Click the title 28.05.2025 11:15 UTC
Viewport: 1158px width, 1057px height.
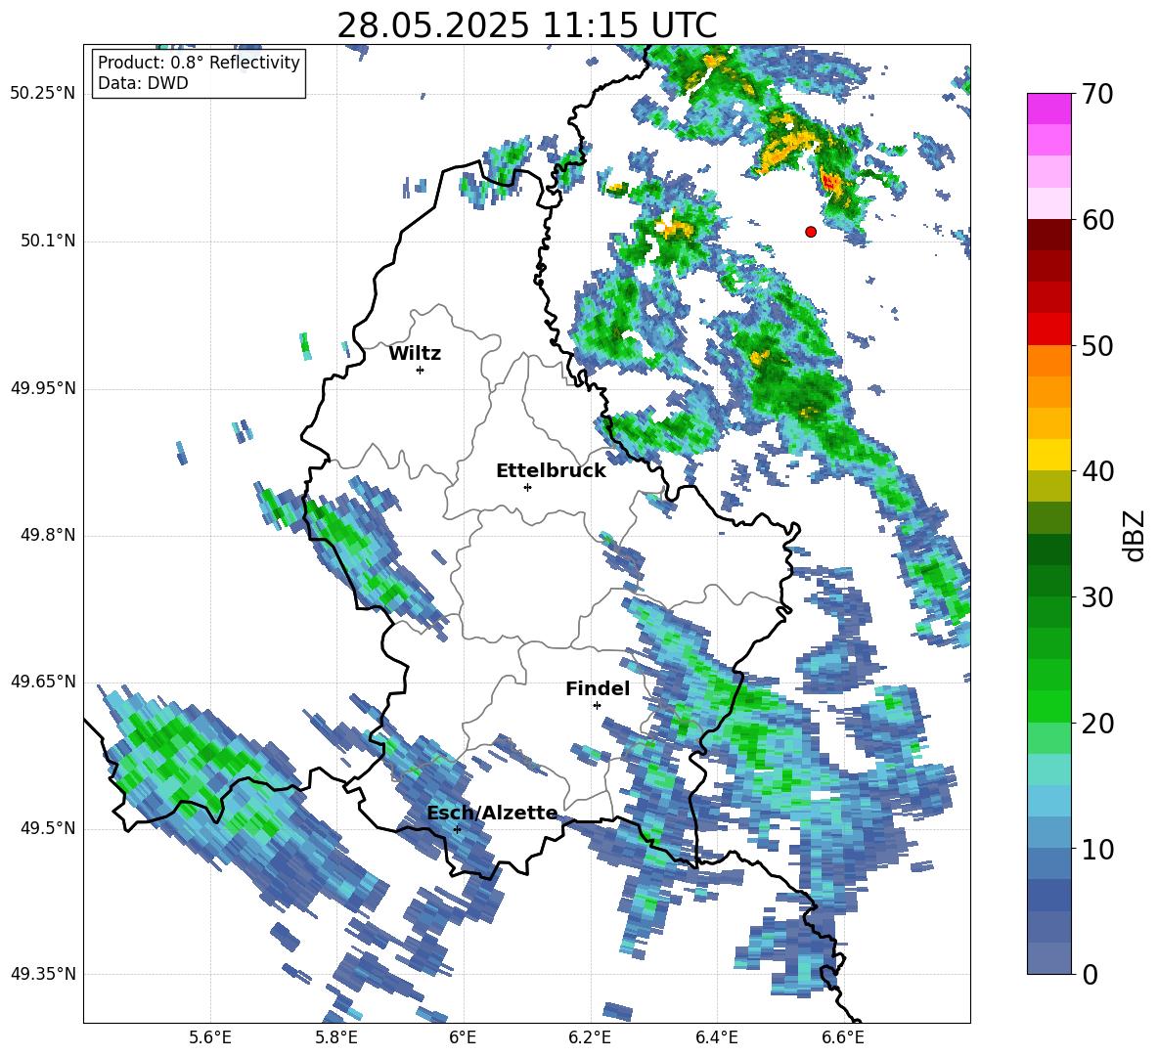click(x=527, y=25)
